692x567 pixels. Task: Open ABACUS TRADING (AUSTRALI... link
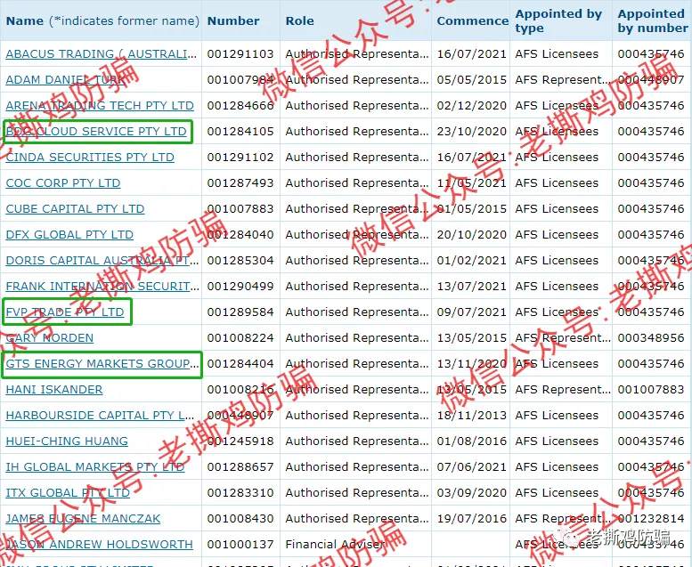coord(102,53)
